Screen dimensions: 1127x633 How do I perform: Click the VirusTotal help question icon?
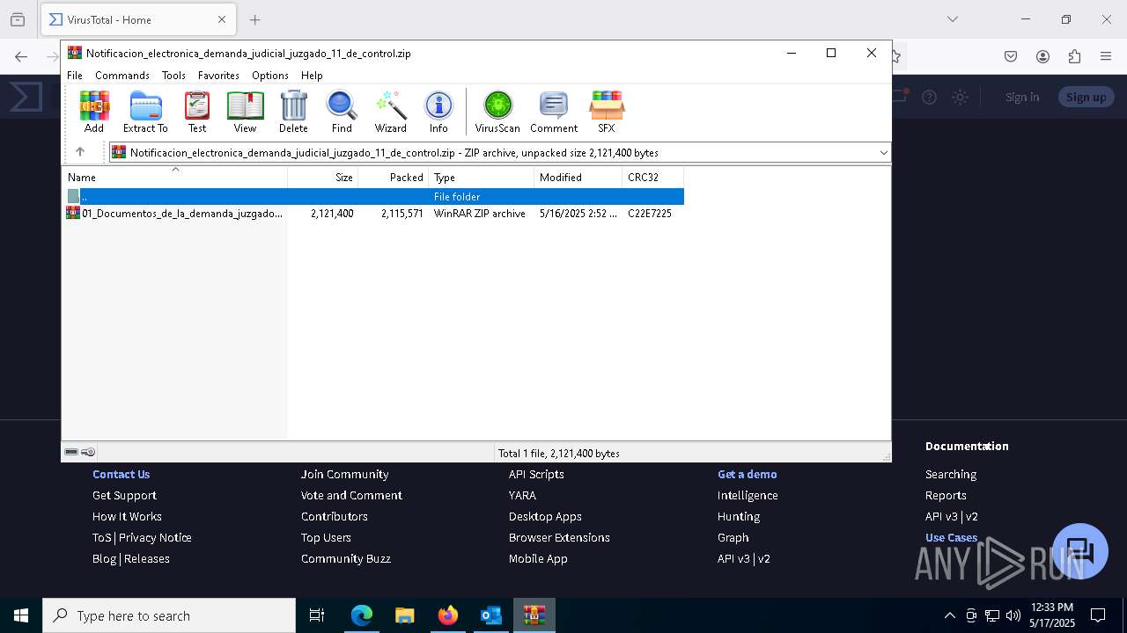[x=929, y=97]
